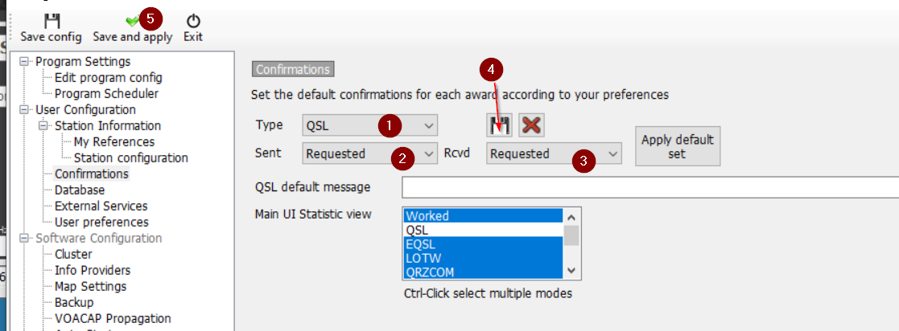Select Database in settings tree
The height and width of the screenshot is (331, 899).
[80, 190]
